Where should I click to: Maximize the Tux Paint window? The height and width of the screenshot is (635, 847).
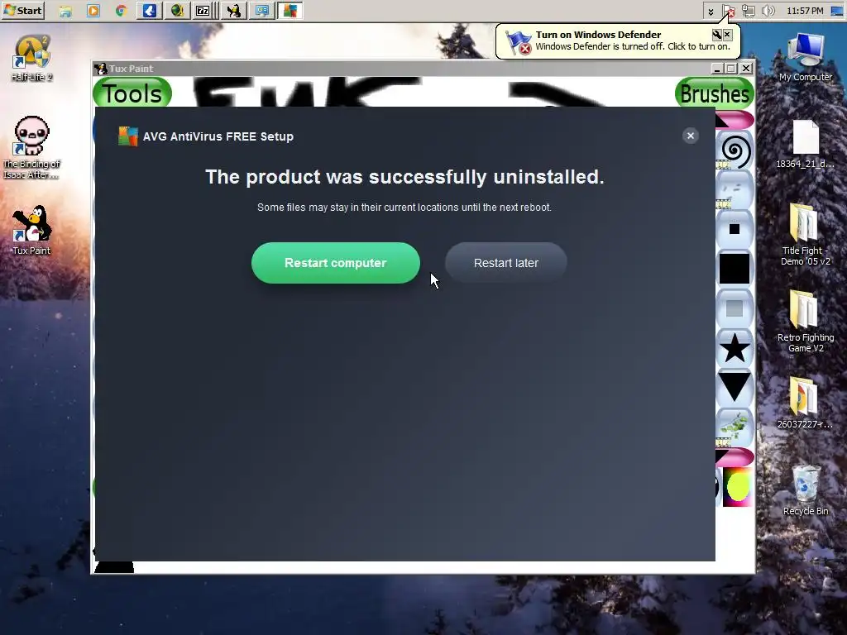point(731,69)
